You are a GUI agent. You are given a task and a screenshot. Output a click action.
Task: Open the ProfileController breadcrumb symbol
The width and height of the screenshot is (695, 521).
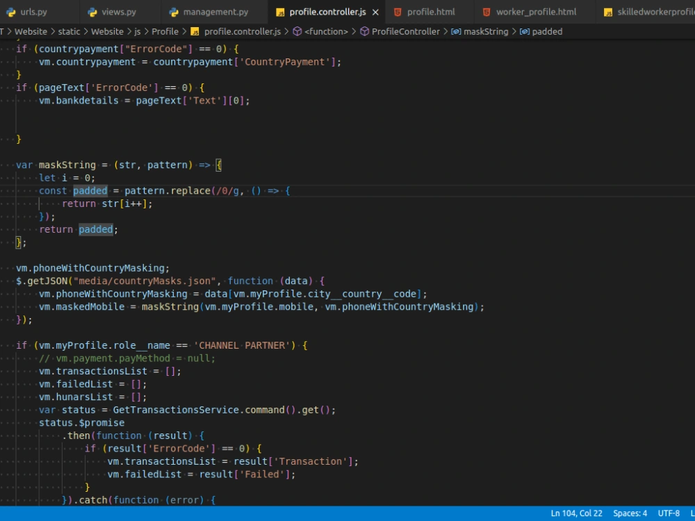[x=406, y=31]
